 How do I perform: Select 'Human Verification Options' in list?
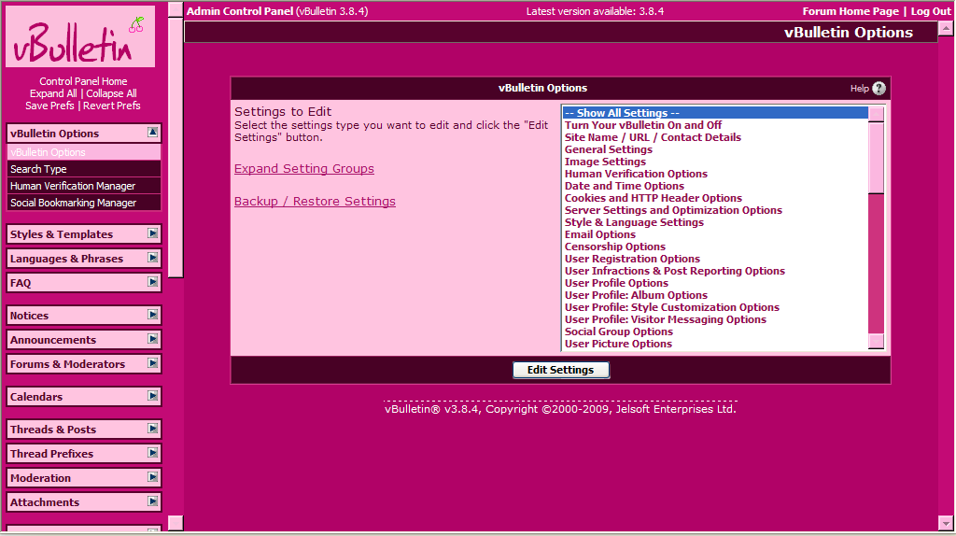click(x=715, y=174)
